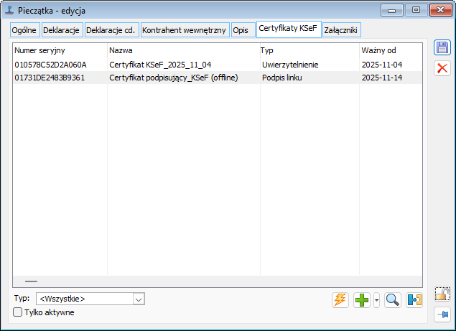
Task: Open the certificate preview magnifier icon
Action: coord(392,300)
